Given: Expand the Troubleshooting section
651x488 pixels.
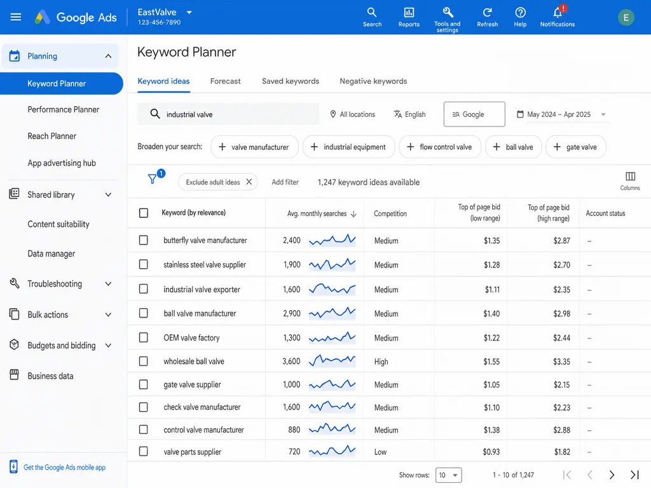Looking at the screenshot, I should (x=108, y=284).
